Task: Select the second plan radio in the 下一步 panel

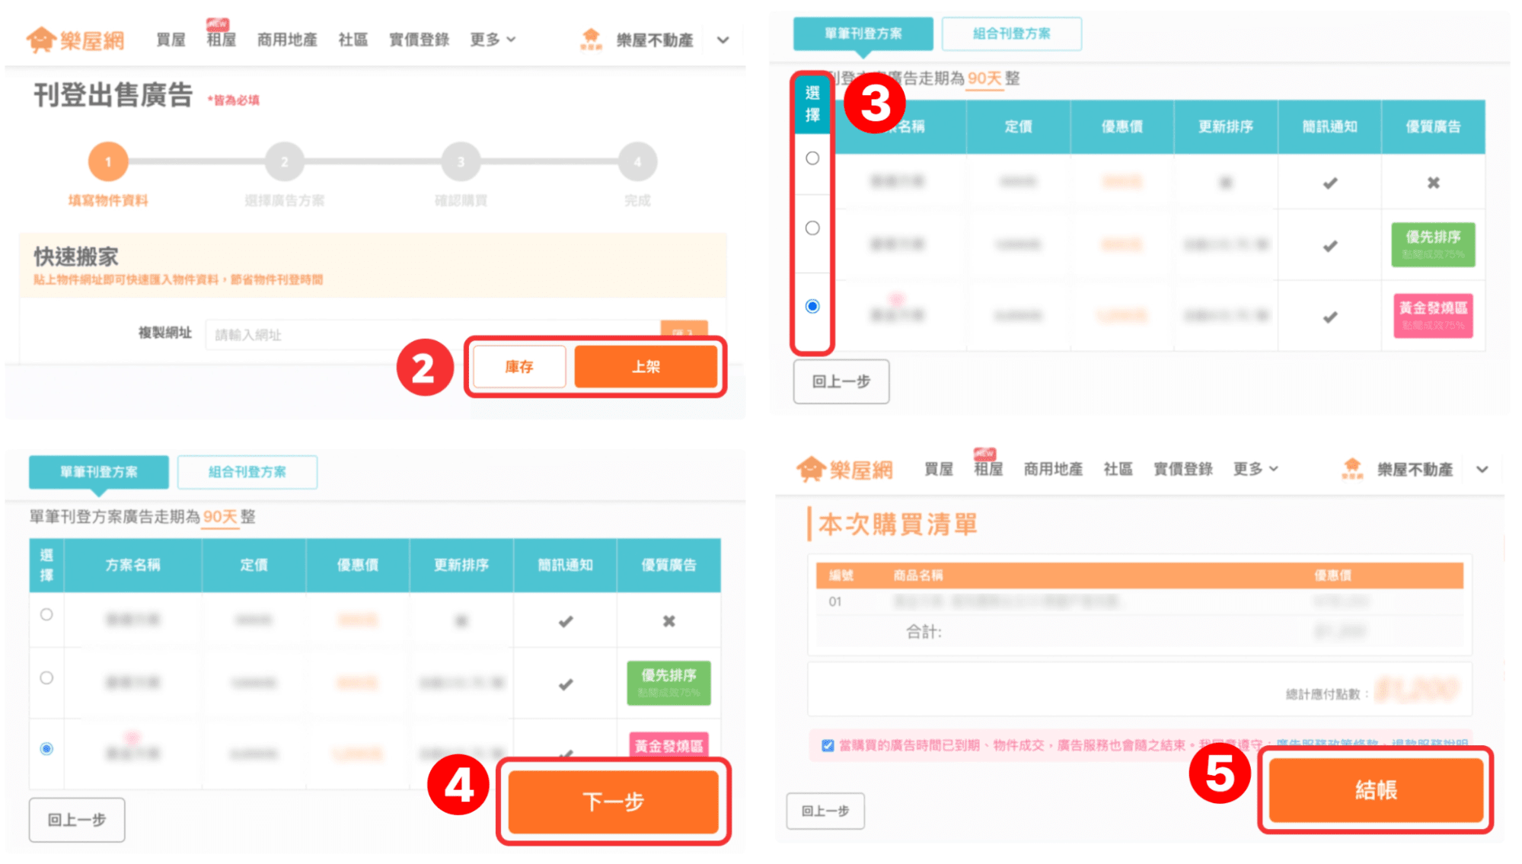Action: click(x=46, y=677)
